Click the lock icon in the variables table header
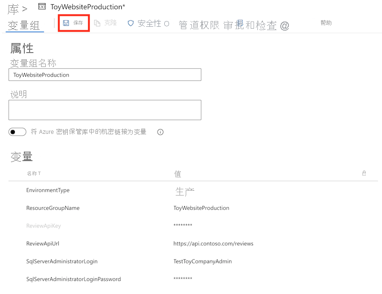This screenshot has width=382, height=294. pos(364,173)
